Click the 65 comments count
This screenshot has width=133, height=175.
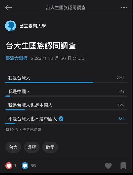33,166
